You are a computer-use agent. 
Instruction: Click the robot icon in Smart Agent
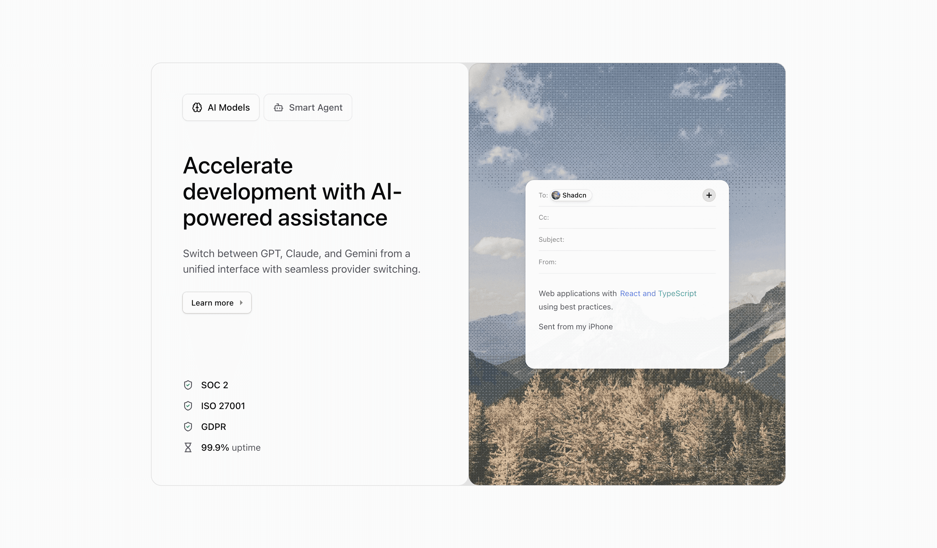(278, 107)
